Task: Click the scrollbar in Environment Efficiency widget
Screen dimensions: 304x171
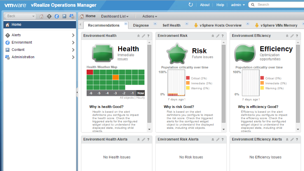Action: click(x=298, y=84)
